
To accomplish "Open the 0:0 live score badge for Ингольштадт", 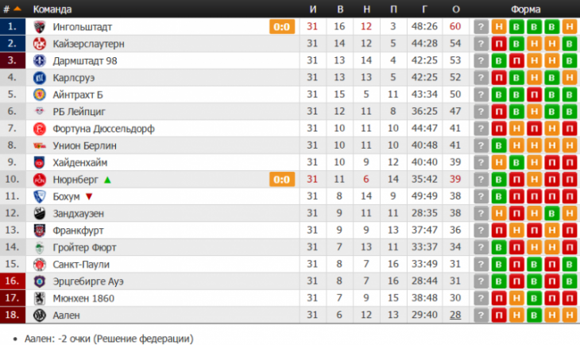I will pos(281,27).
